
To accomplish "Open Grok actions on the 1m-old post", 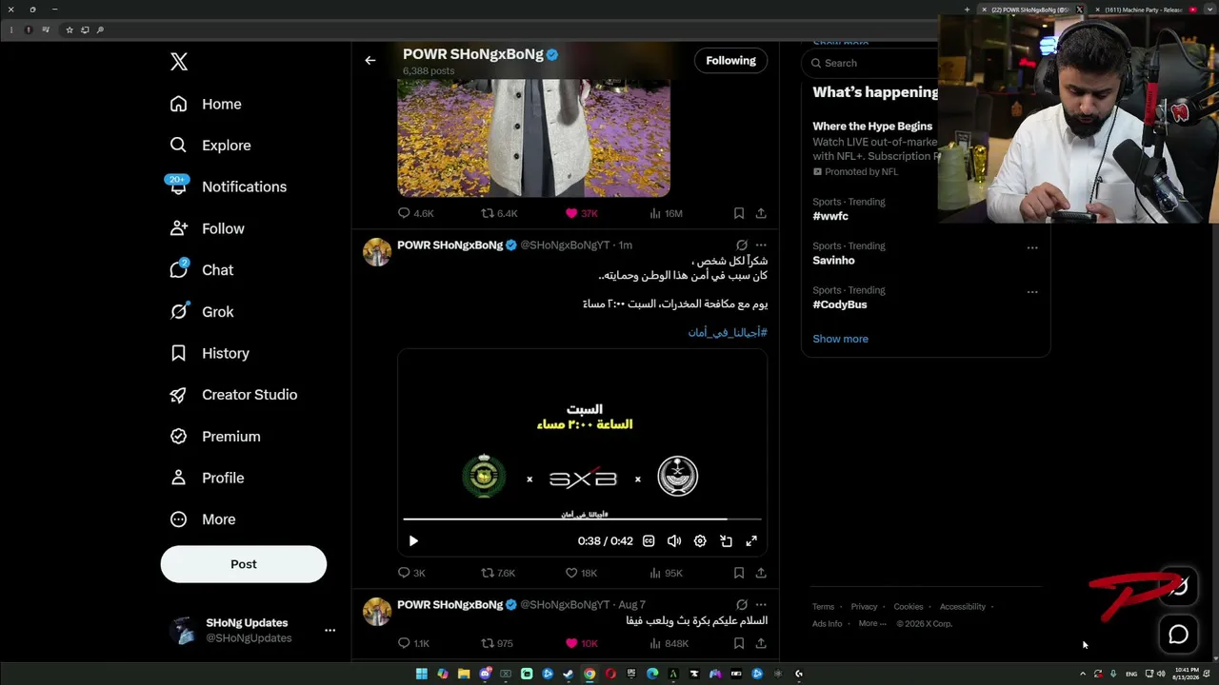I will 742,245.
